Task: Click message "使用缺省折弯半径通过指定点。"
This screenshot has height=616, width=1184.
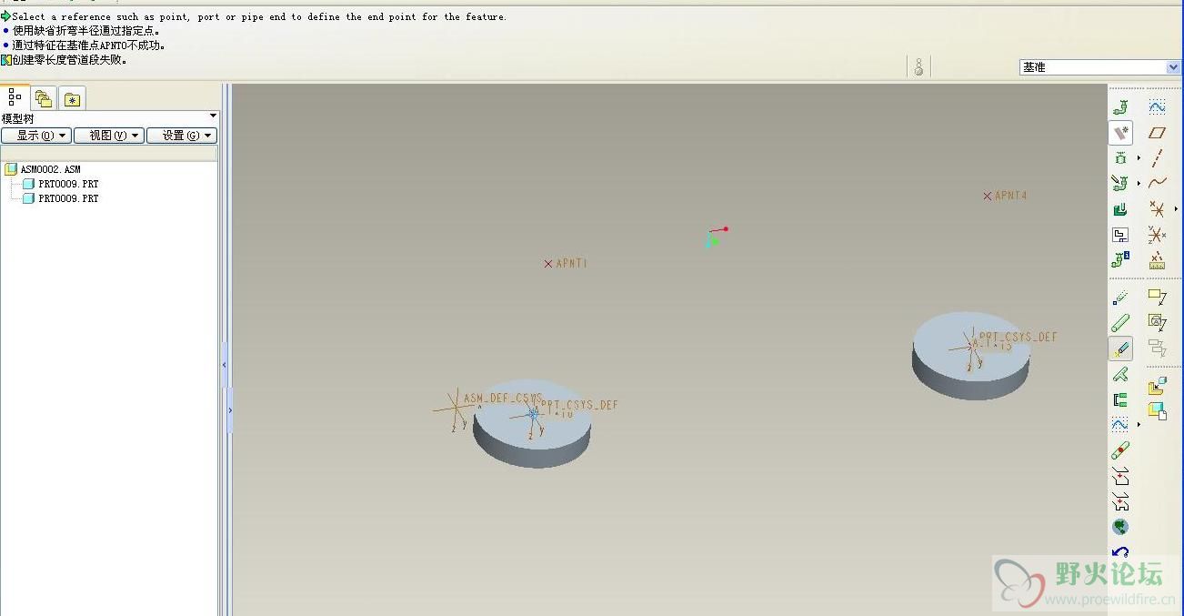Action: (86, 31)
